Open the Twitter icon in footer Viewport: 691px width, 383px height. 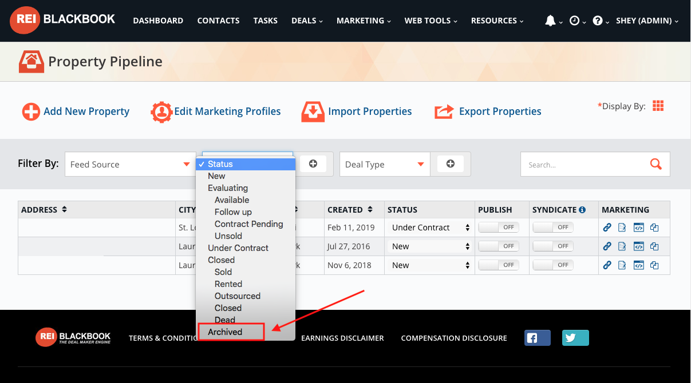pyautogui.click(x=575, y=338)
